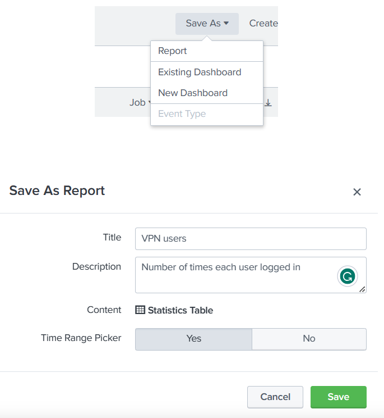Image resolution: width=384 pixels, height=418 pixels.
Task: Click the Description box resize handle
Action: click(x=362, y=289)
